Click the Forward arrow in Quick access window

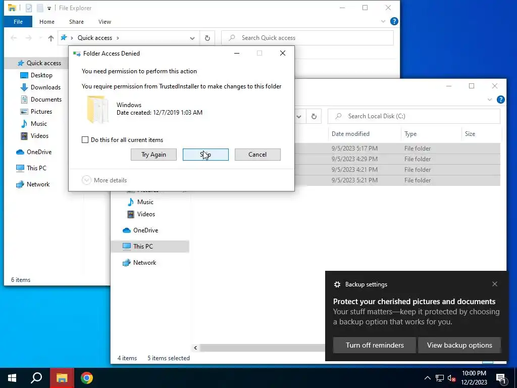click(x=29, y=38)
